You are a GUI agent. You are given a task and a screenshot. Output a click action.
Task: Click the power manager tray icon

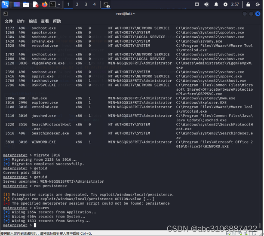tap(225, 5)
